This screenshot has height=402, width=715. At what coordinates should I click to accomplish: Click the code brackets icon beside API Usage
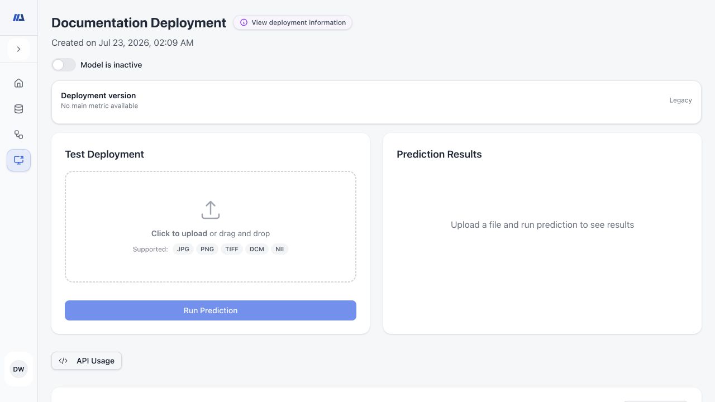coord(63,361)
